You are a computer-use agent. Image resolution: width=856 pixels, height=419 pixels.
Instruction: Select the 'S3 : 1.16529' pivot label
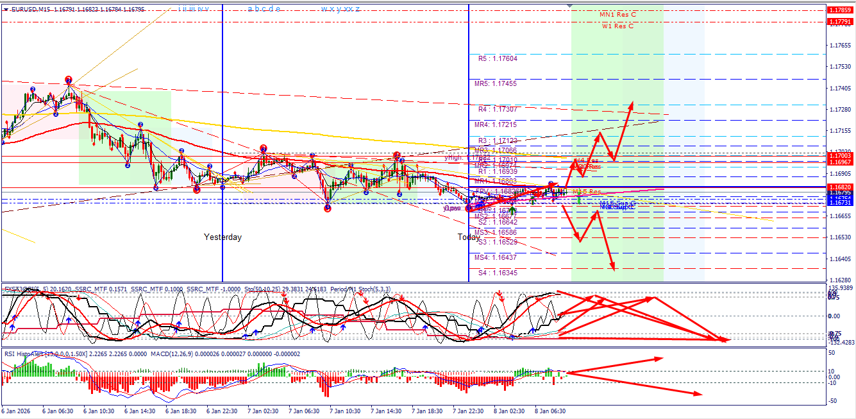pos(498,242)
